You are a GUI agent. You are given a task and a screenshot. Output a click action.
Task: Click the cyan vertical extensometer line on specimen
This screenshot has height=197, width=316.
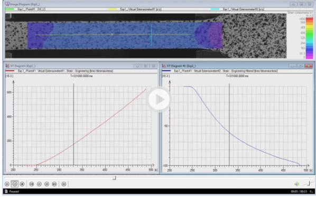tap(151, 35)
